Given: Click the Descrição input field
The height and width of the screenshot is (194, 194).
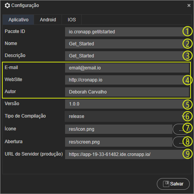Looking at the screenshot, I should pyautogui.click(x=127, y=56).
